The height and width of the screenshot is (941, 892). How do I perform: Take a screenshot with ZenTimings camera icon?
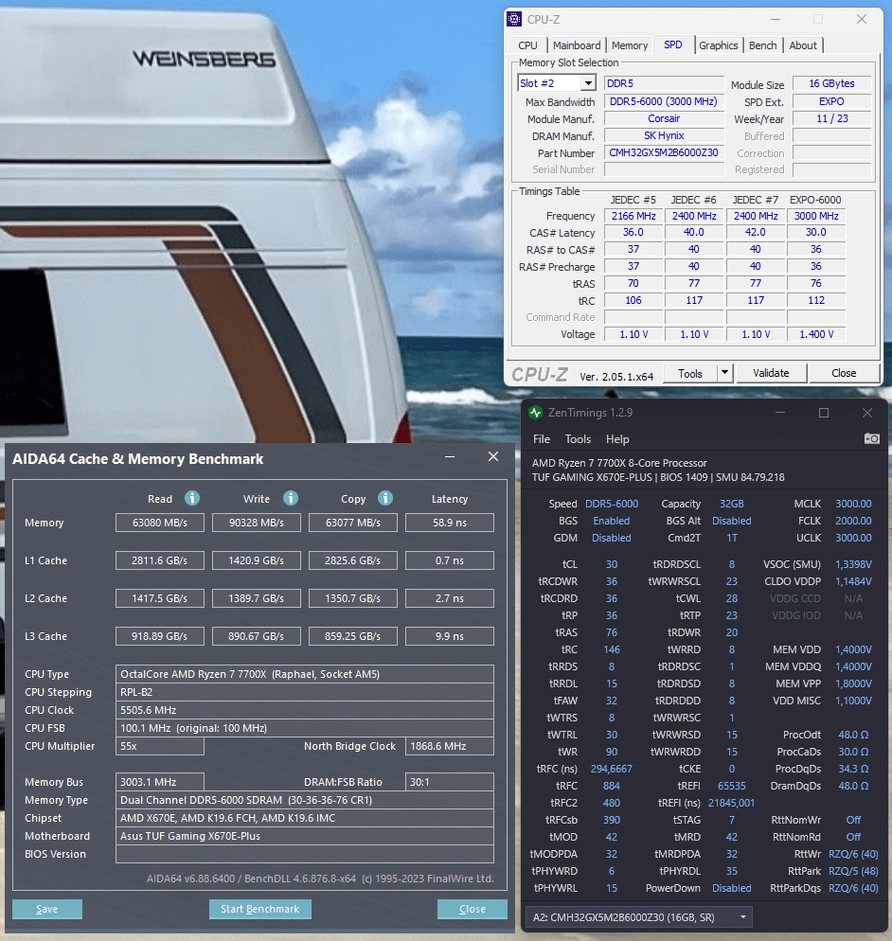(x=871, y=438)
